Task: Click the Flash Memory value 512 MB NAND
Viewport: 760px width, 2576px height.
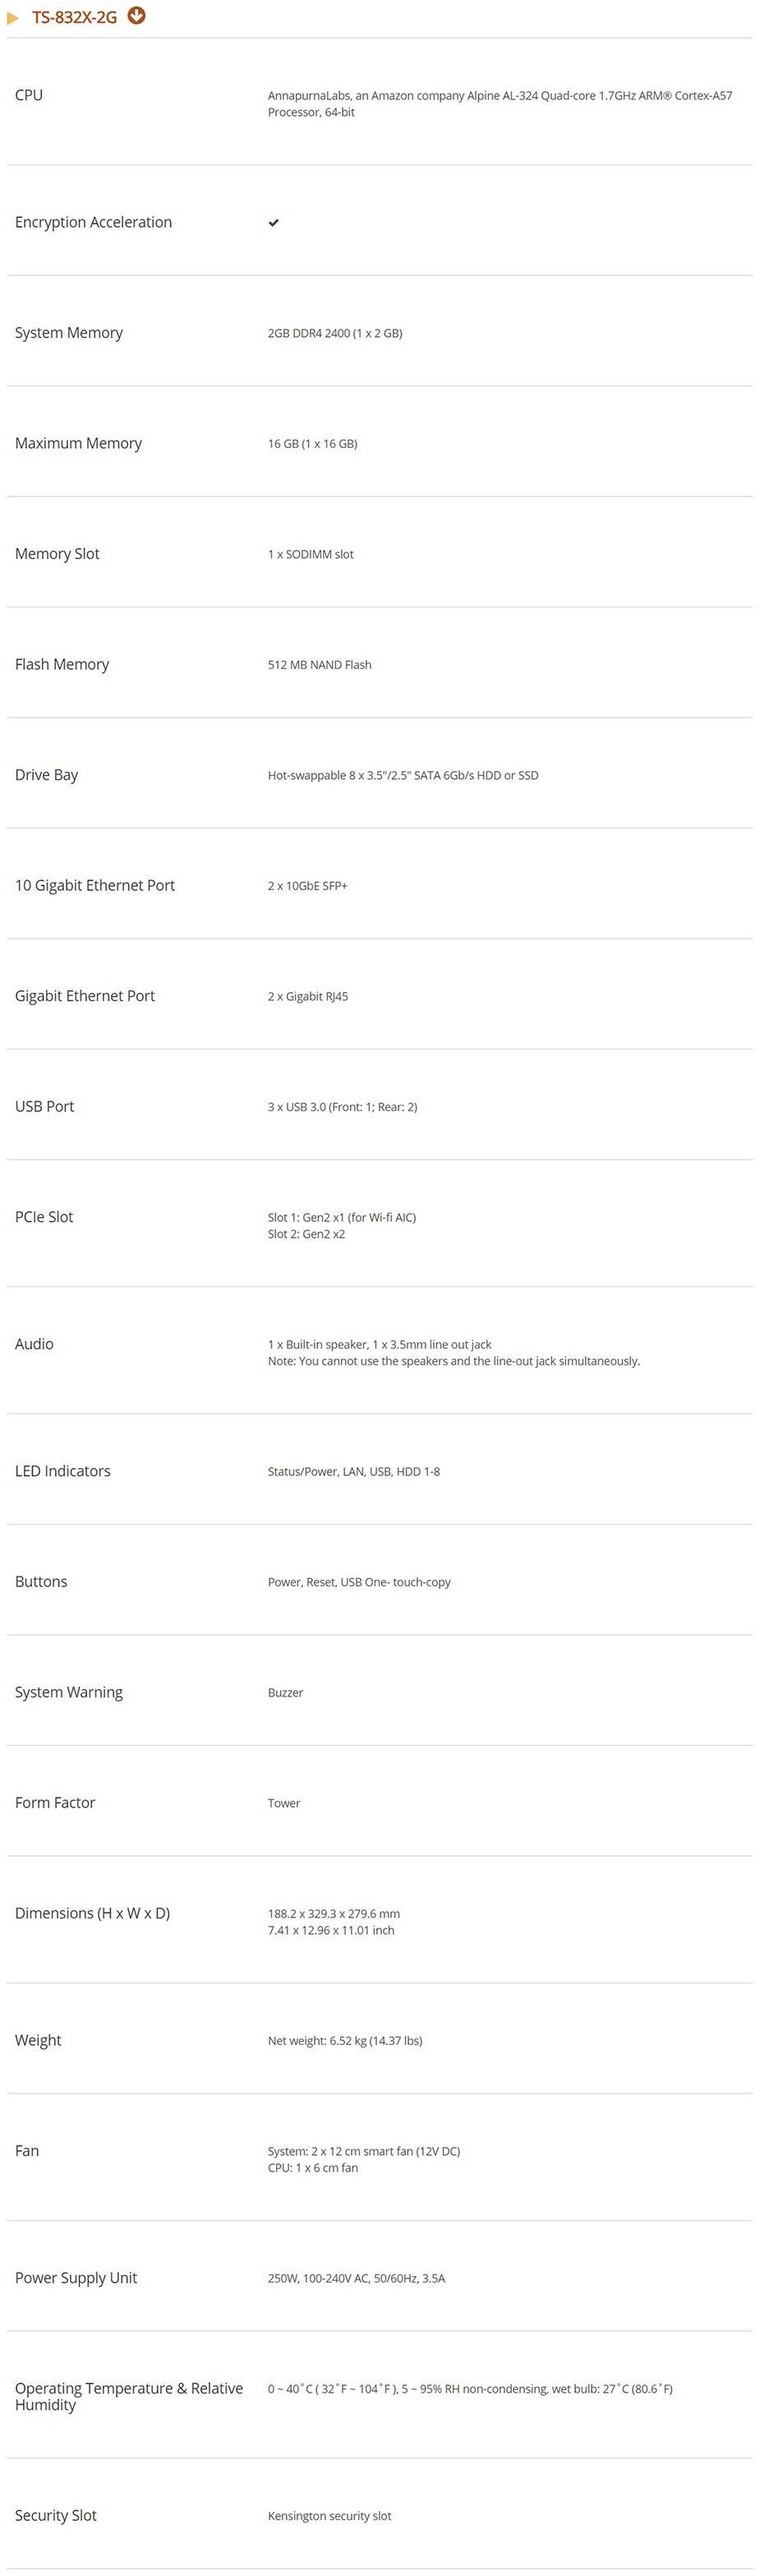Action: [319, 665]
